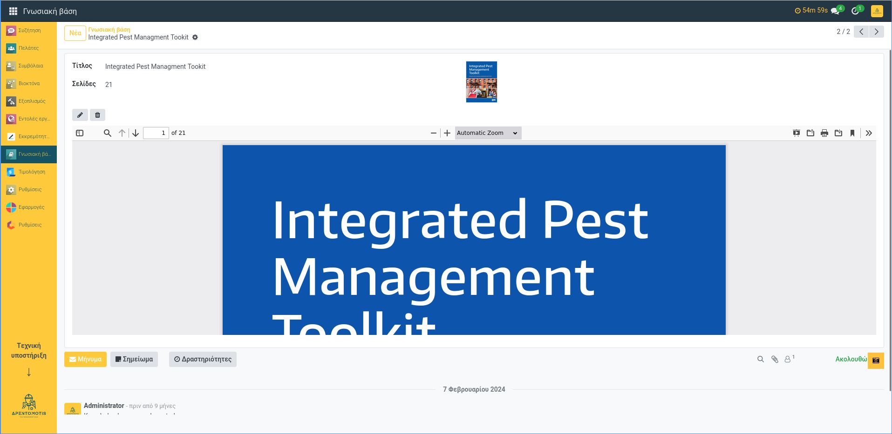Click the Σημείωμα button

pyautogui.click(x=134, y=359)
